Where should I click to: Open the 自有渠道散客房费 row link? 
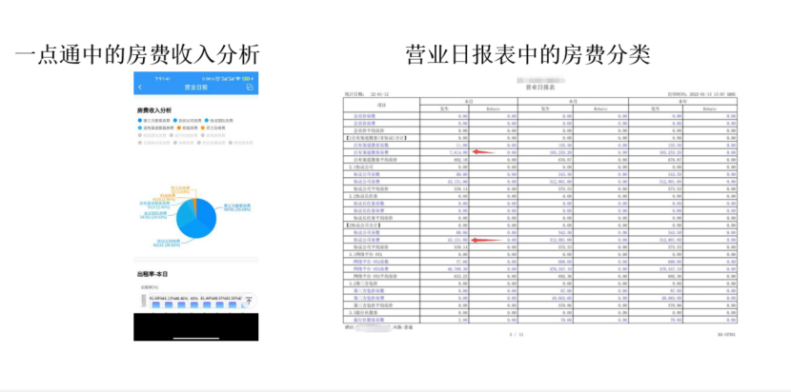[x=371, y=151]
